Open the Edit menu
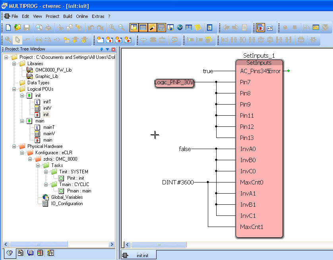 pos(25,16)
